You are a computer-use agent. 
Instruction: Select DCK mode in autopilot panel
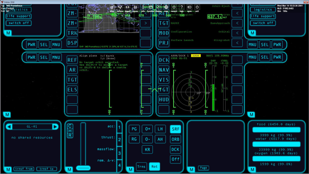(x=175, y=149)
